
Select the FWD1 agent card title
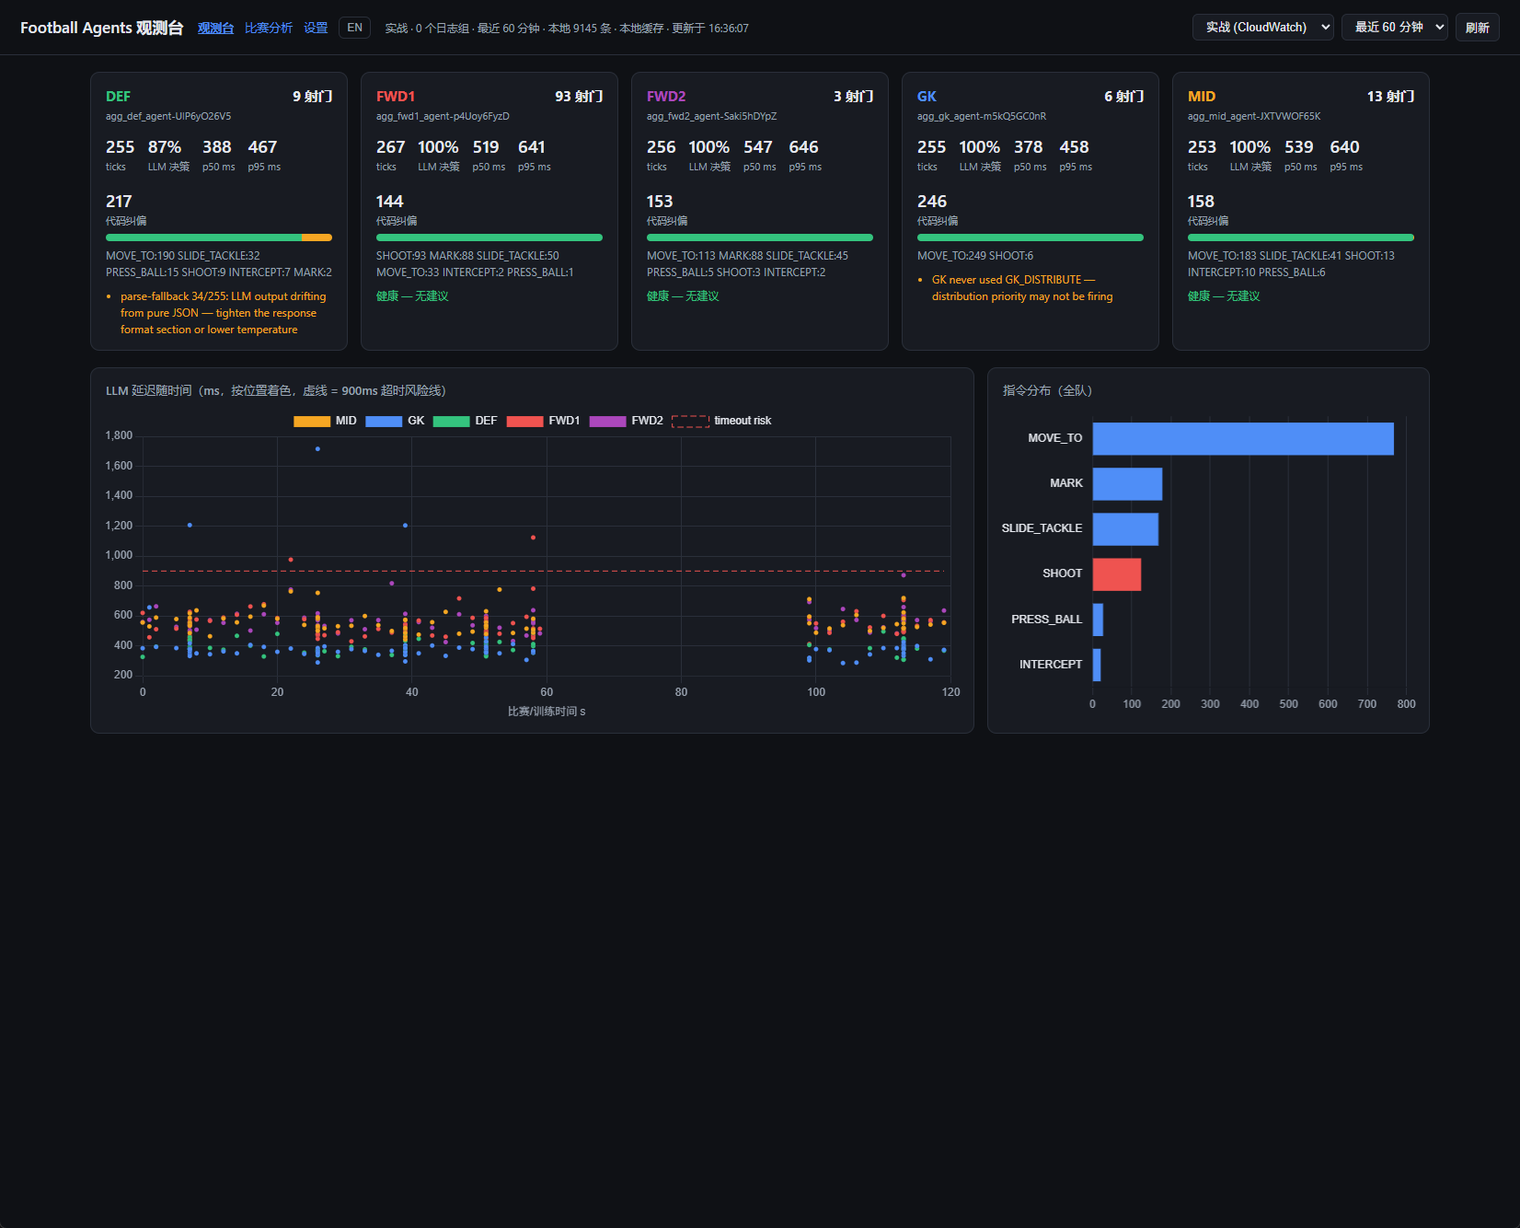pyautogui.click(x=396, y=97)
